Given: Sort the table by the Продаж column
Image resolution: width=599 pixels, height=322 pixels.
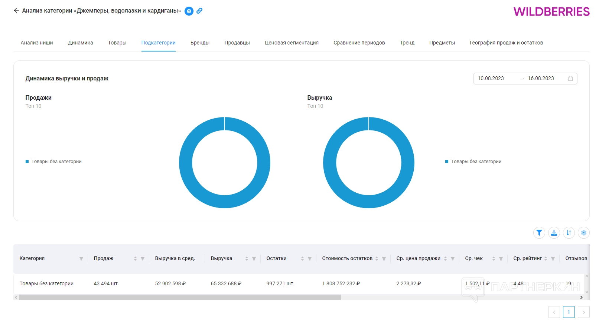Looking at the screenshot, I should coord(135,259).
